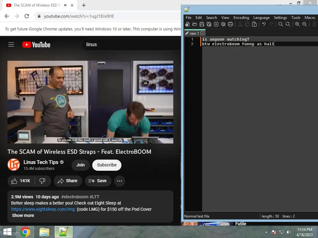Open Find with the magnifier icon
The height and width of the screenshot is (238, 318).
click(281, 24)
